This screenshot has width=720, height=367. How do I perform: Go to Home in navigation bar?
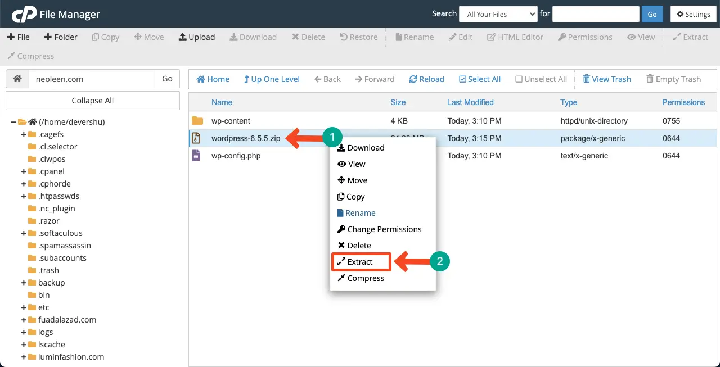pos(213,79)
